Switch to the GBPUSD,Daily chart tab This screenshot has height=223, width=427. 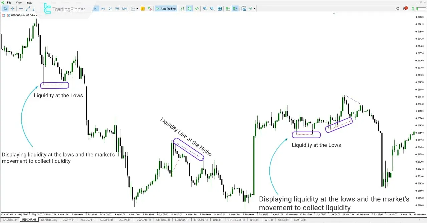(49, 220)
